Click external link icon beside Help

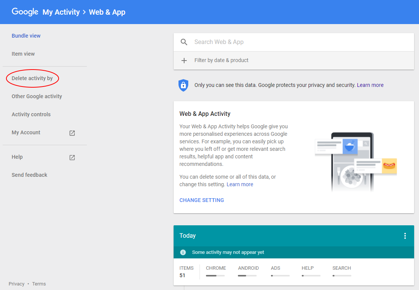tap(72, 157)
